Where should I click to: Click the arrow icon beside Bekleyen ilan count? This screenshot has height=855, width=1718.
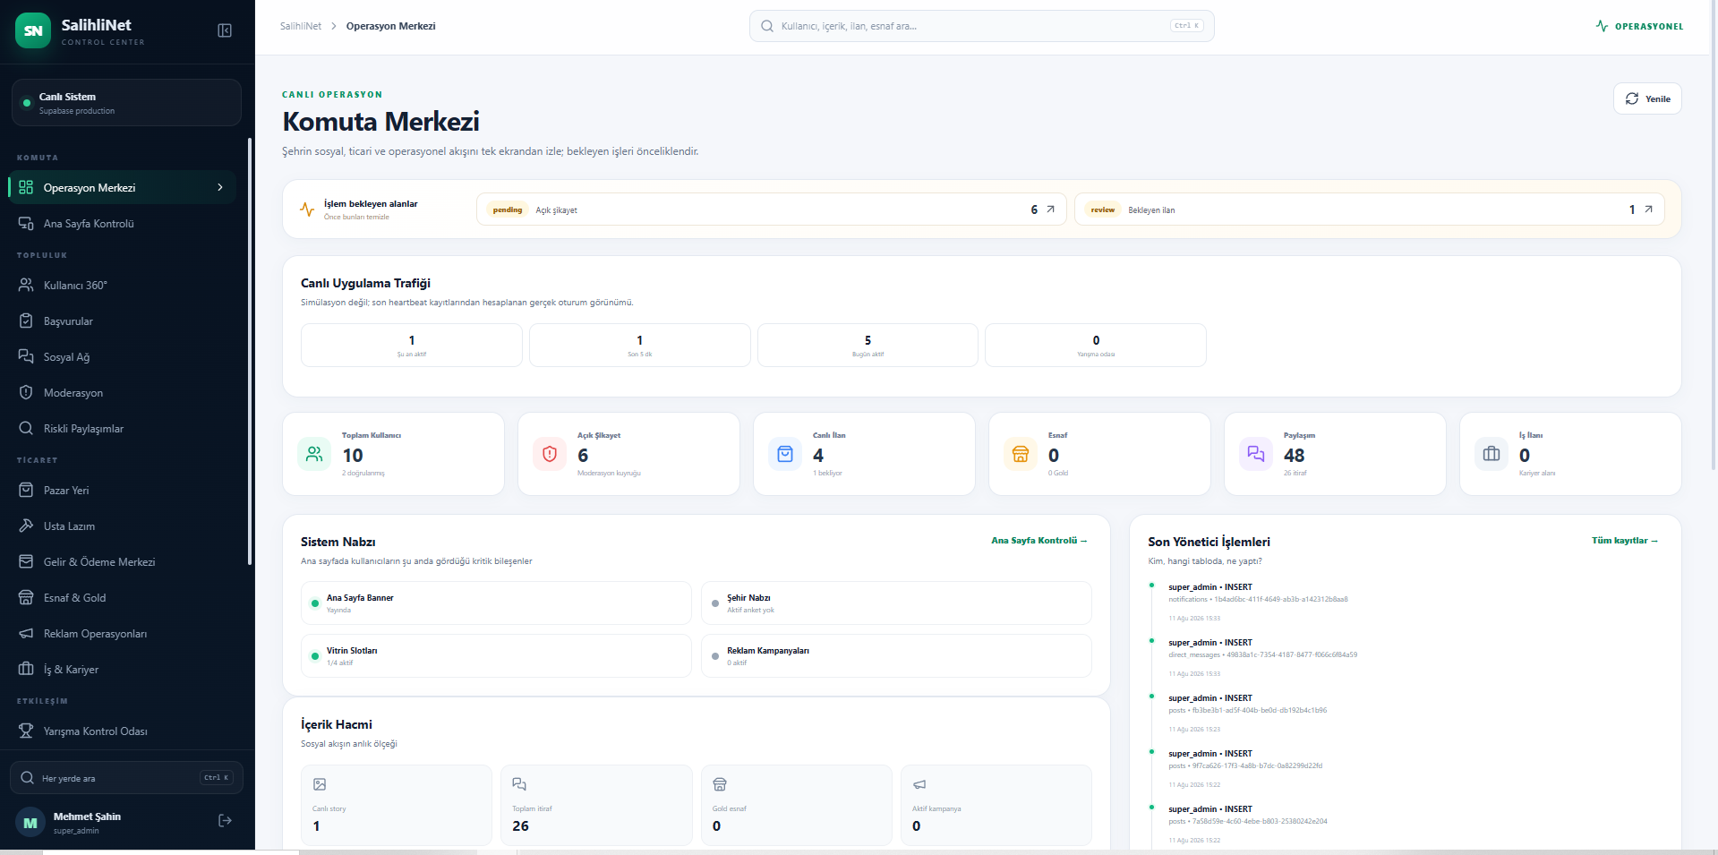pyautogui.click(x=1648, y=209)
